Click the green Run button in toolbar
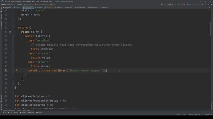This screenshot has height=119, width=213. (x=175, y=4)
